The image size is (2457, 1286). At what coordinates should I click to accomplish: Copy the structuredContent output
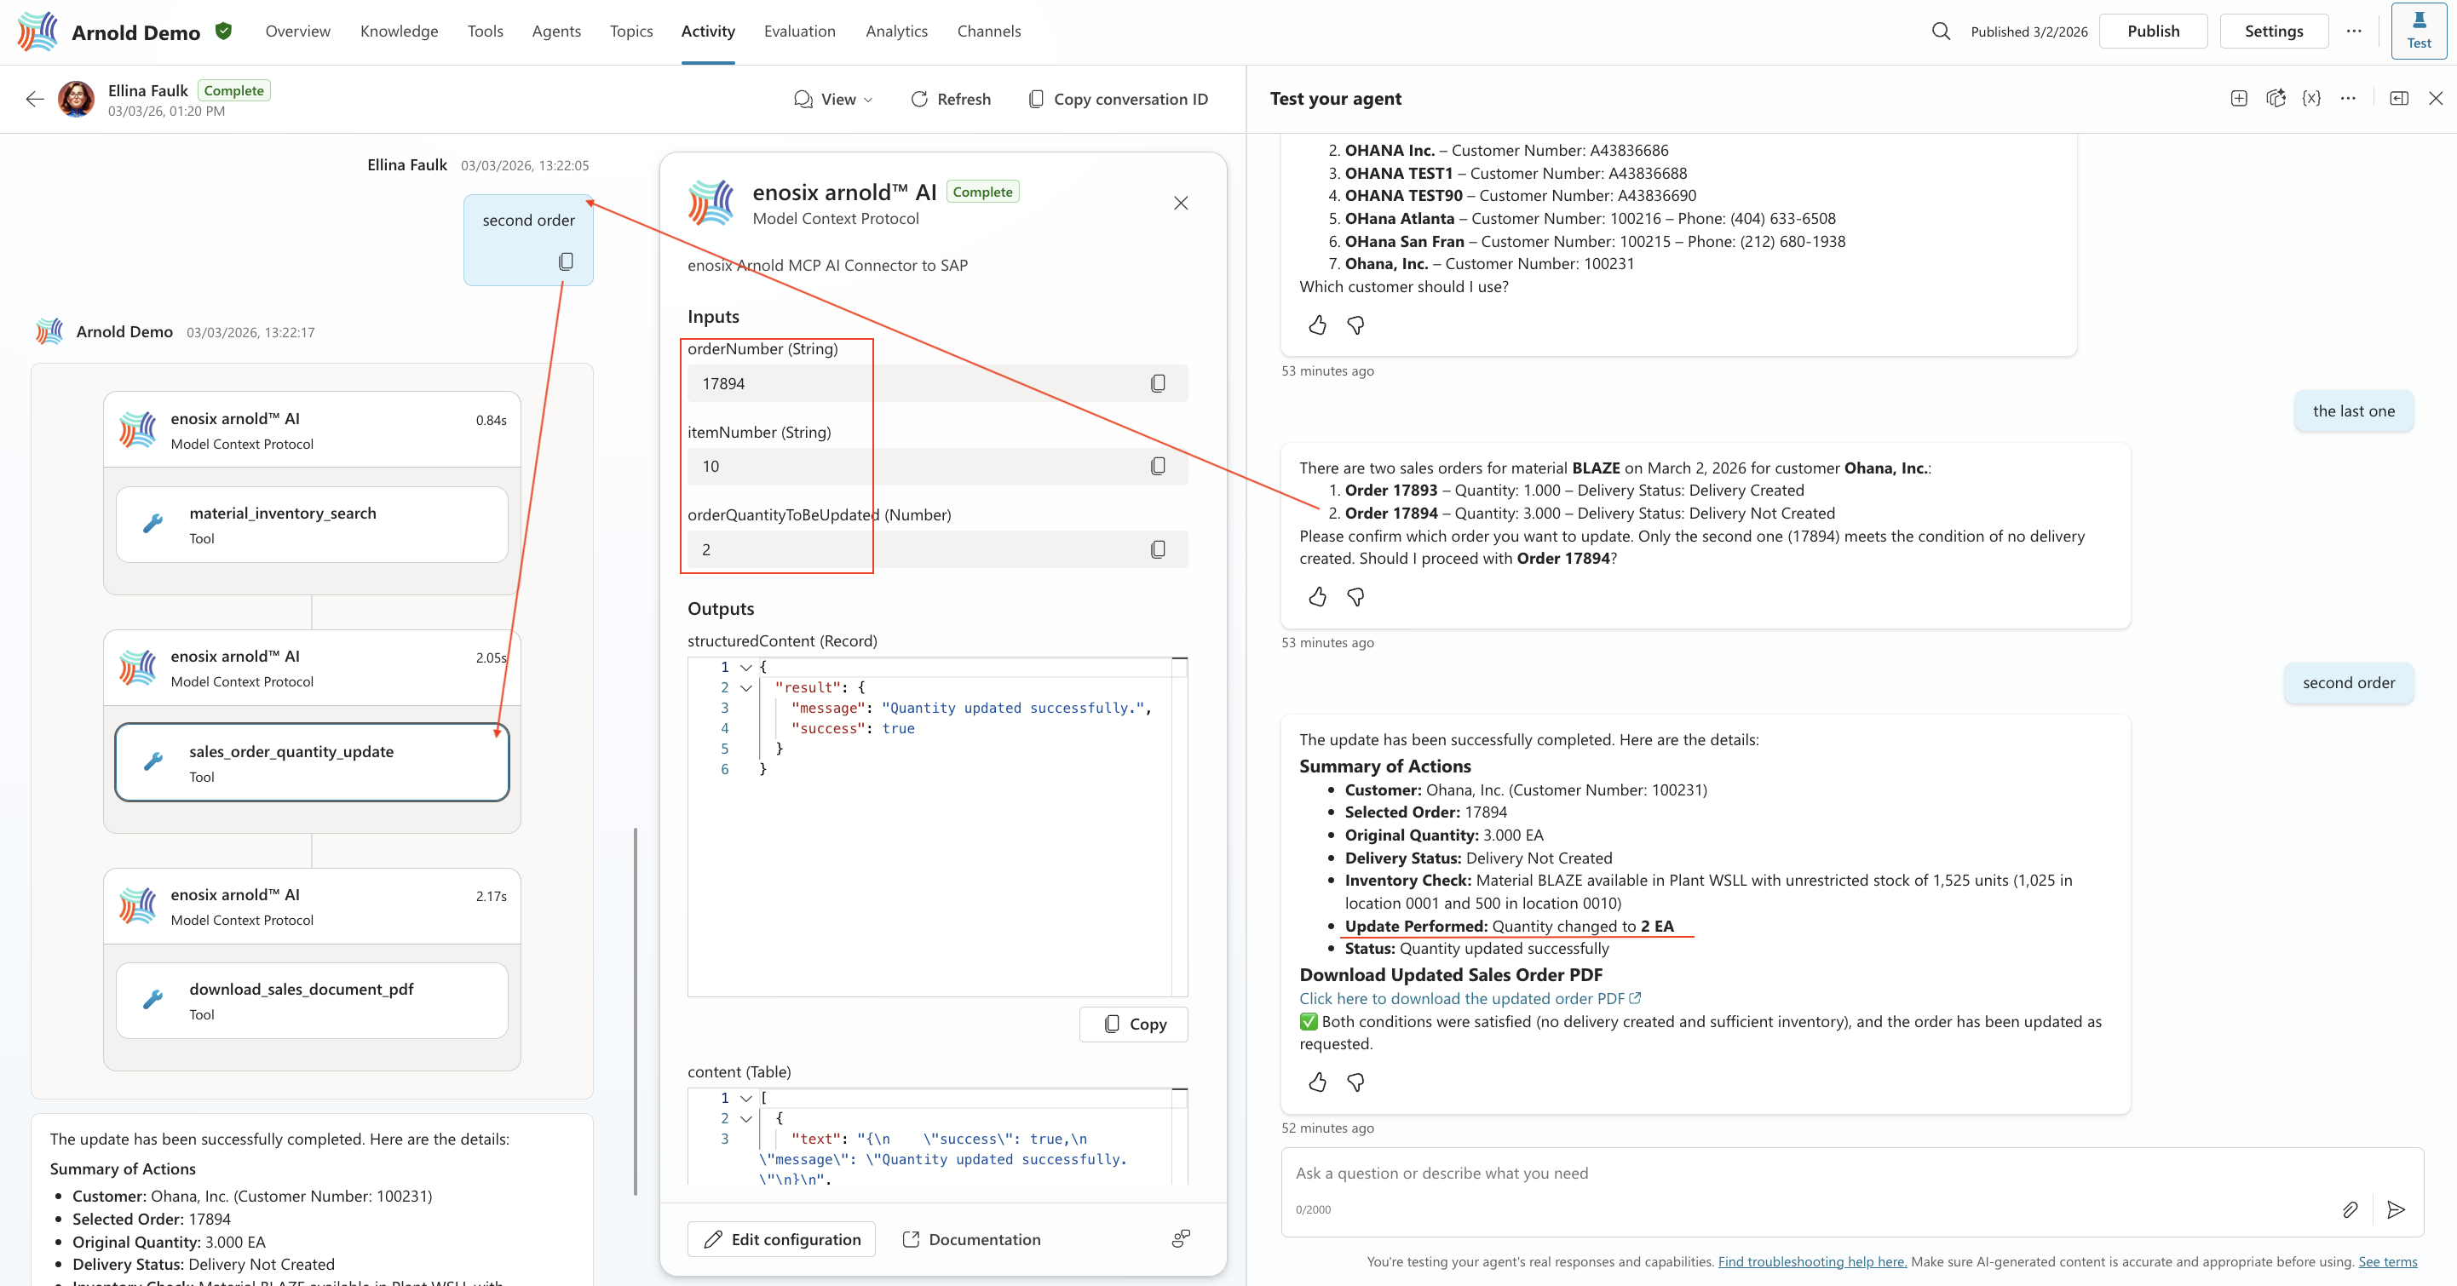tap(1133, 1024)
